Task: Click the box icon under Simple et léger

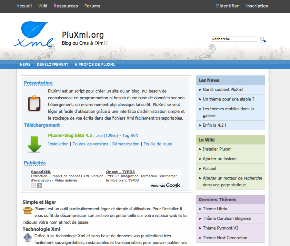Action: tap(28, 211)
